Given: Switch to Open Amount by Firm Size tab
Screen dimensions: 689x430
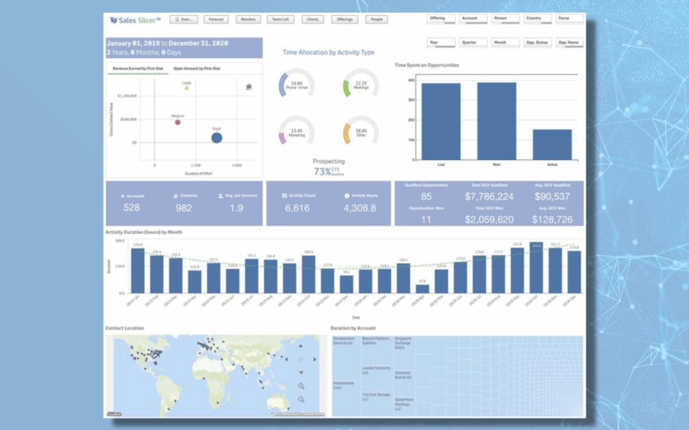Looking at the screenshot, I should [197, 69].
